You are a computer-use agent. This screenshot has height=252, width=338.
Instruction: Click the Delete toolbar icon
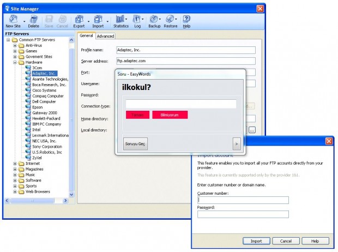point(33,19)
